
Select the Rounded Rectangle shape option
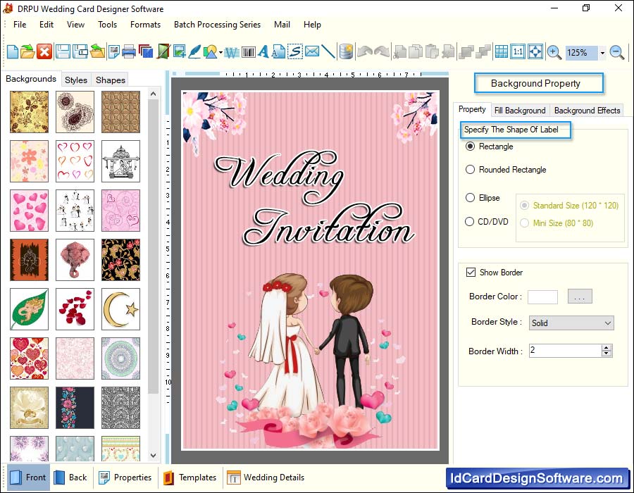click(471, 170)
